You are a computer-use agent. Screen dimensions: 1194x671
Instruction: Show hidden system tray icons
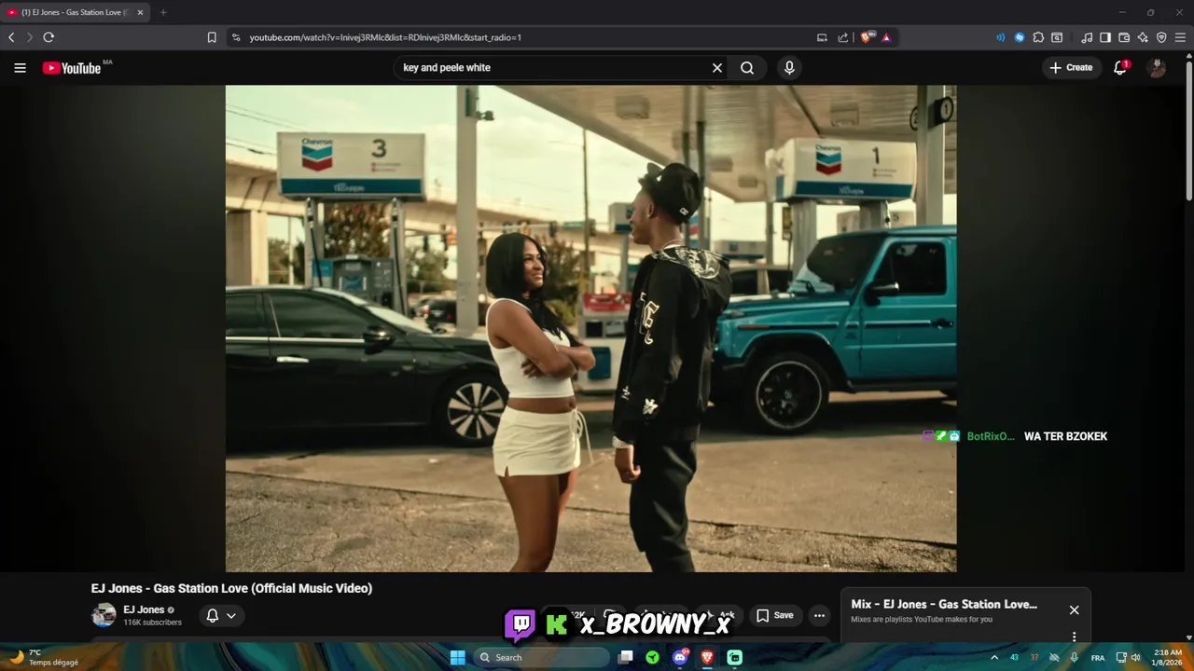tap(993, 657)
